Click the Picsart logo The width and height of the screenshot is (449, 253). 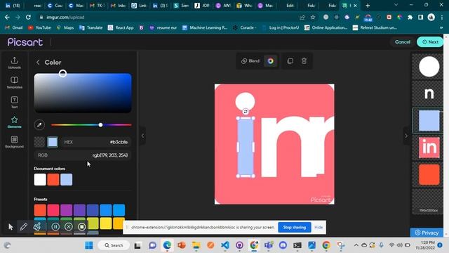click(x=25, y=42)
